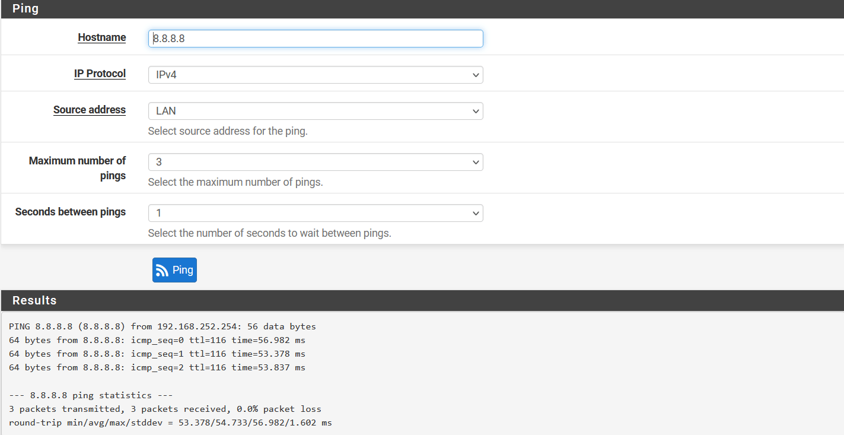Viewport: 844px width, 435px height.
Task: Click the 'icmp_seq=1 ttl=116 time=53.378 ms' line
Action: (x=157, y=354)
